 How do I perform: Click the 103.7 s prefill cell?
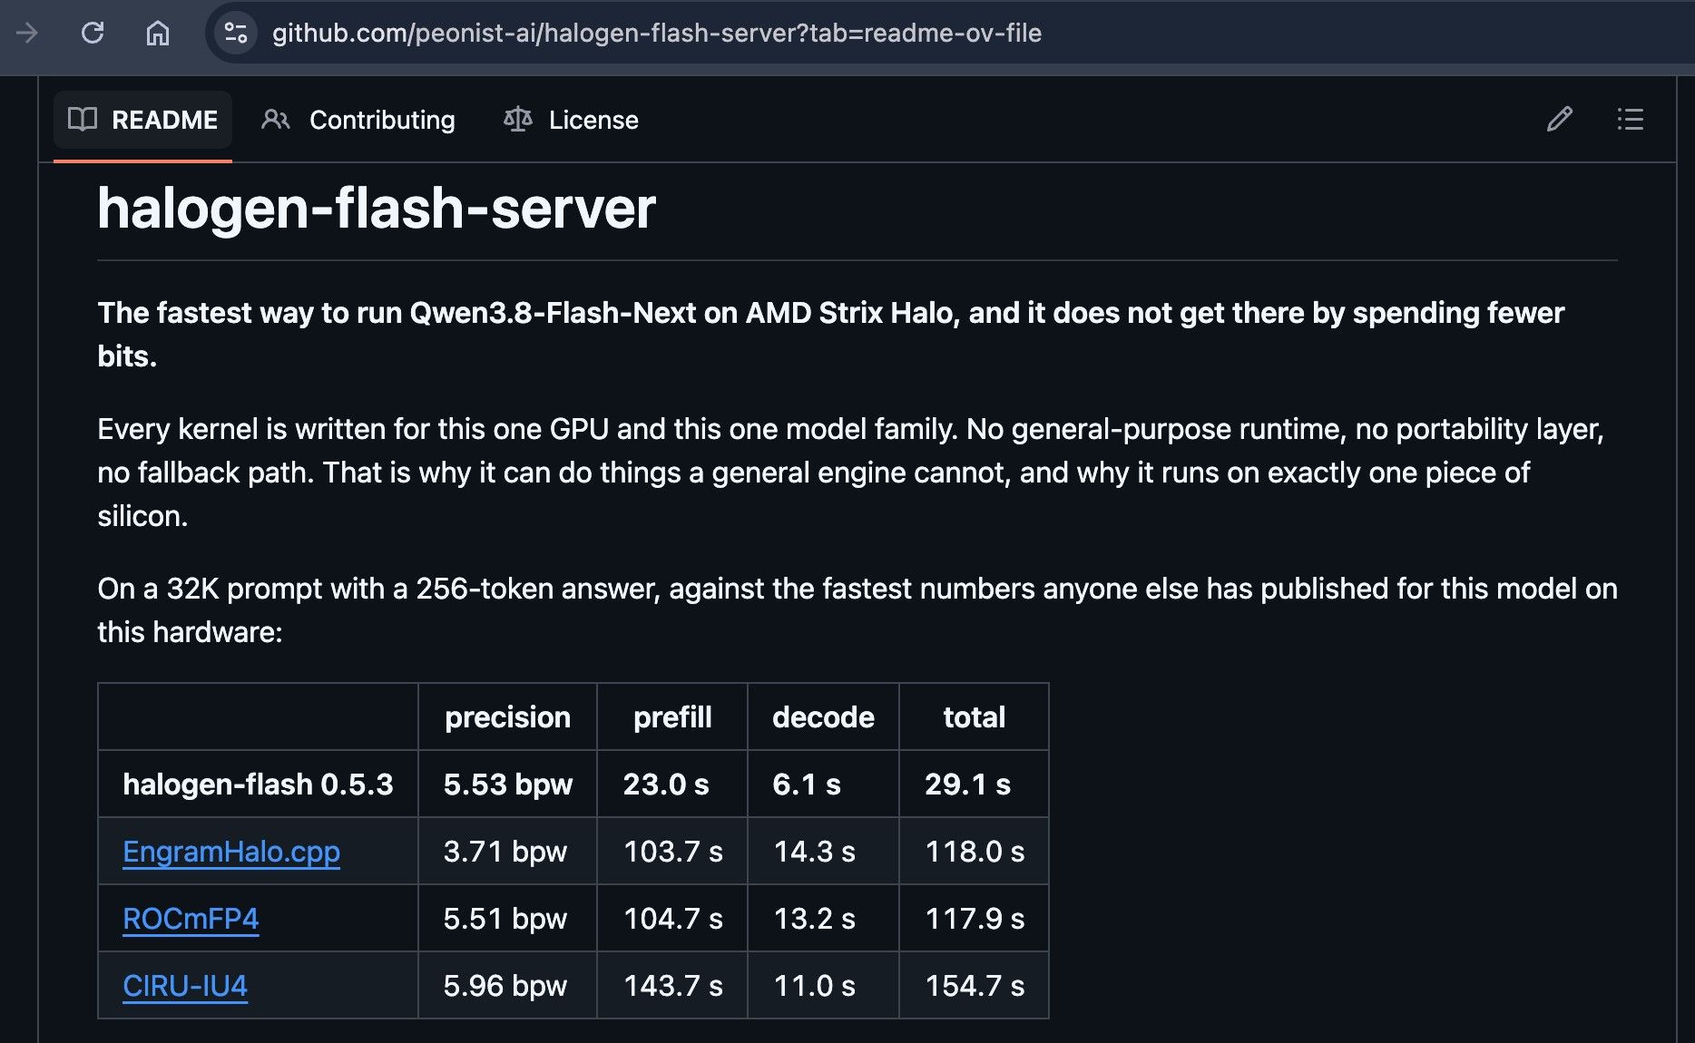(673, 852)
